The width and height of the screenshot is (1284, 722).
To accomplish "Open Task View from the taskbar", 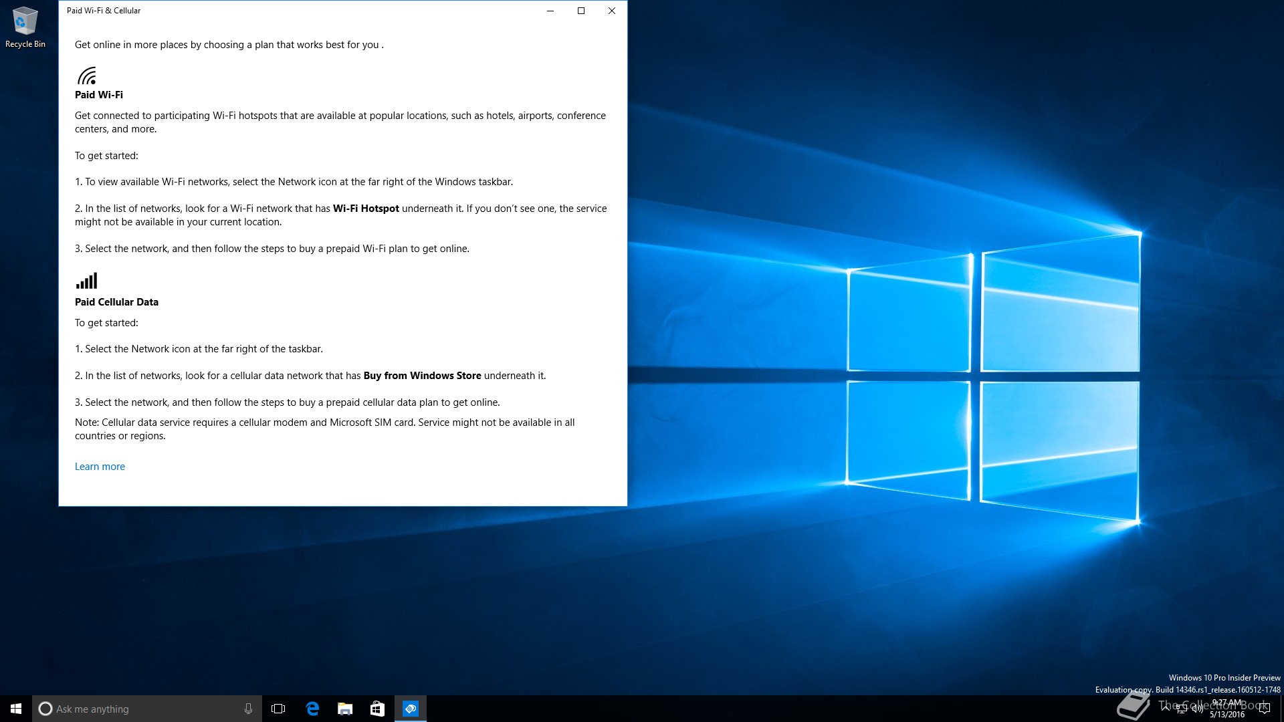I will pyautogui.click(x=278, y=709).
